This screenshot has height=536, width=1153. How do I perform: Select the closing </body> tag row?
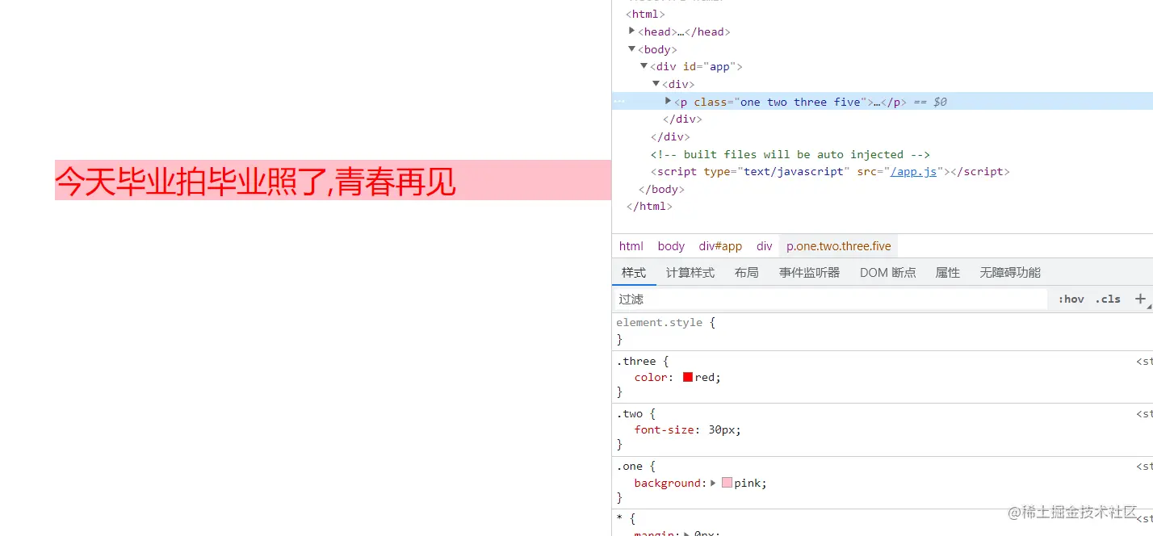tap(661, 189)
